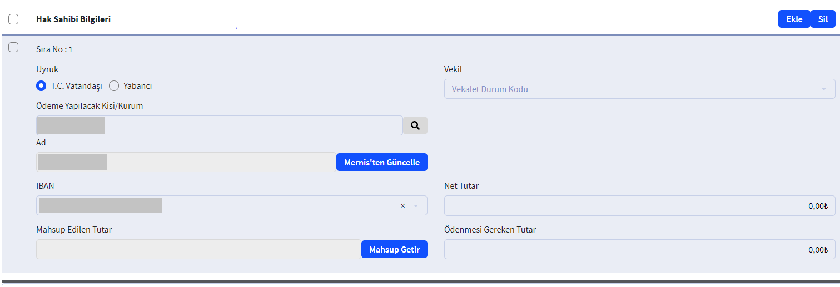Click the horizontal scrollbar at the bottom
Viewport: 840px width, 287px height.
pos(420,281)
